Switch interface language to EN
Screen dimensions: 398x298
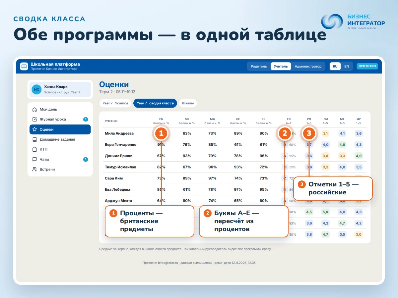(347, 66)
